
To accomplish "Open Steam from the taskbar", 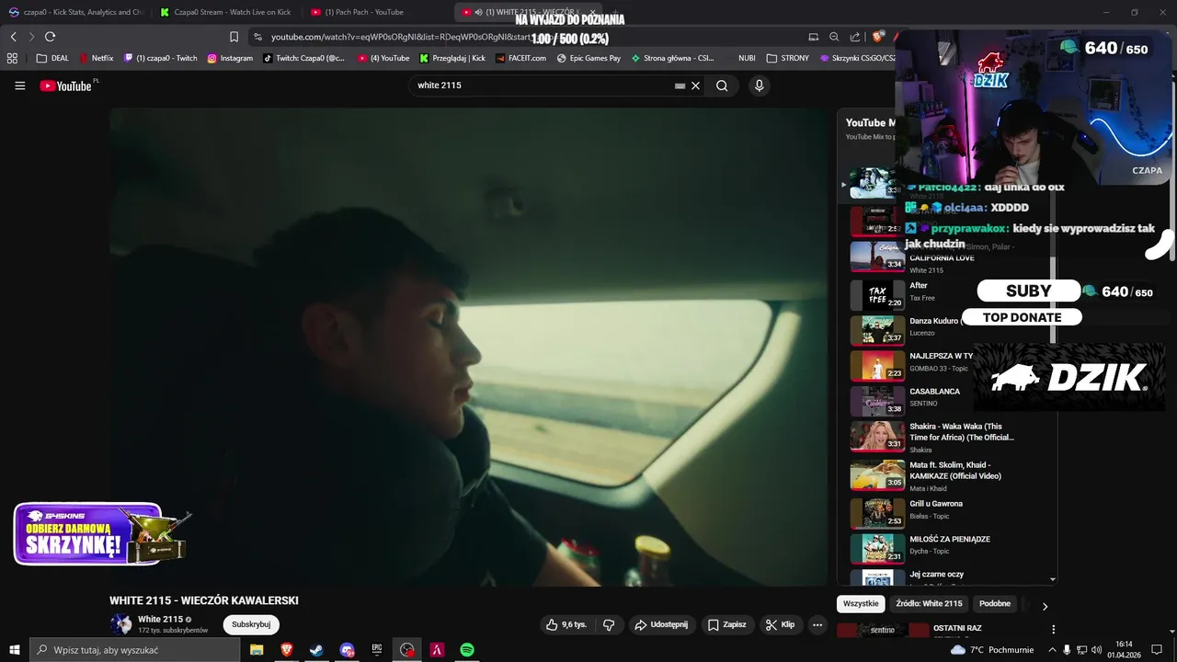I will [x=316, y=650].
